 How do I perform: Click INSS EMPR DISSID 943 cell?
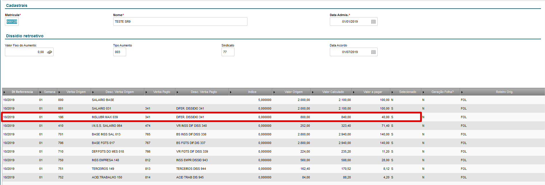click(192, 160)
